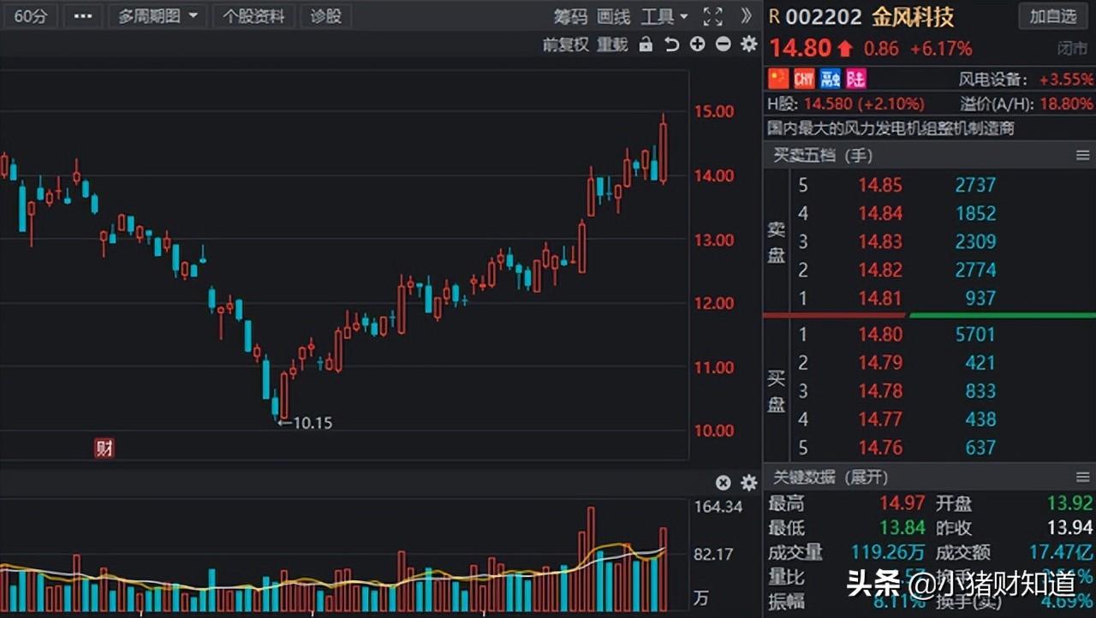This screenshot has height=618, width=1096.
Task: Enter fullscreen chart mode
Action: (x=713, y=16)
